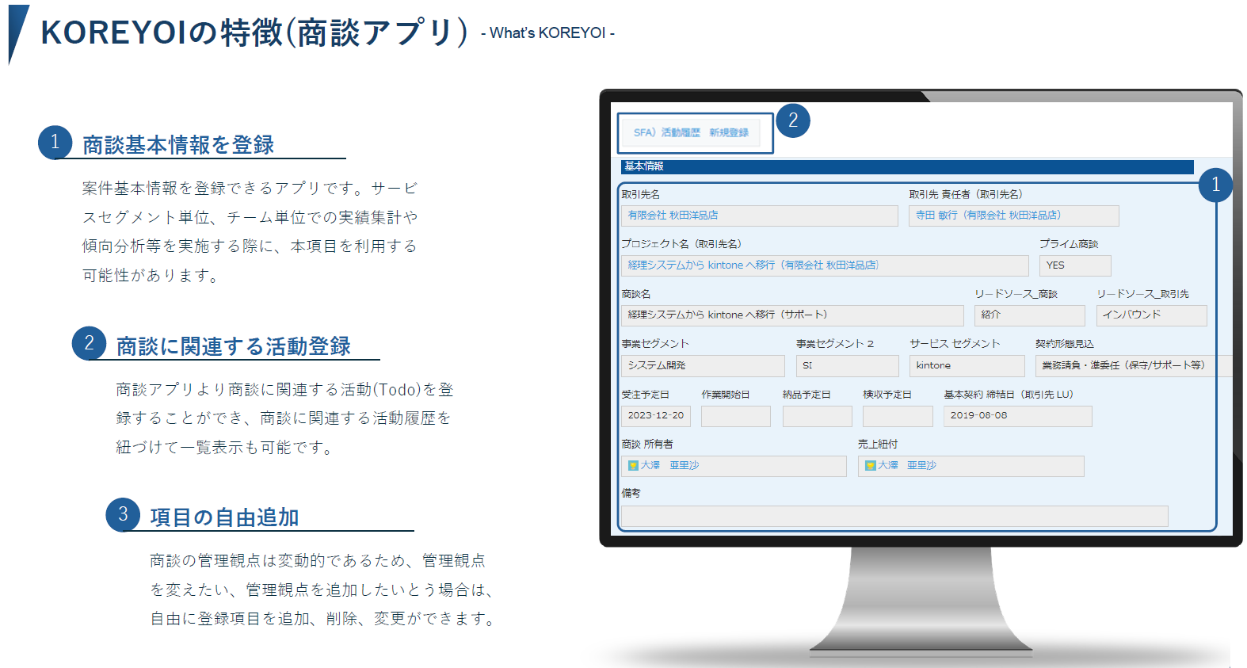Image resolution: width=1247 pixels, height=668 pixels.
Task: Open the プライム商談 YES field
Action: [1074, 265]
